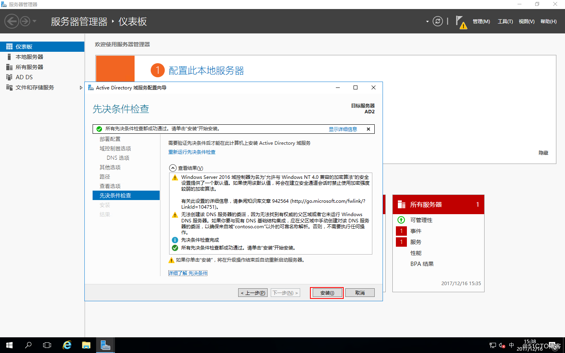Click the red alert badge beside 事件
This screenshot has height=353, width=565.
pyautogui.click(x=401, y=231)
